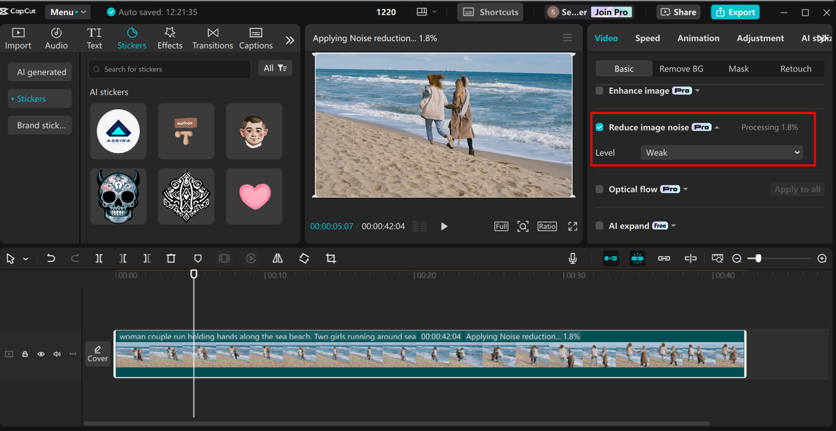Screen dimensions: 836x431
Task: Select the Remove BG sub-tab
Action: pos(681,69)
